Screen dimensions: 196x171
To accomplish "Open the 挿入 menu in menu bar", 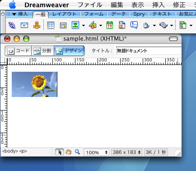I will tap(159, 5).
